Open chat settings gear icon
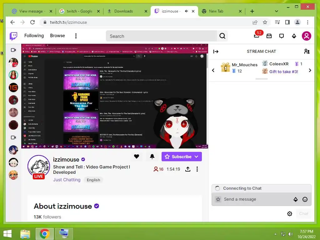Image resolution: width=320 pixels, height=240 pixels. pyautogui.click(x=290, y=214)
